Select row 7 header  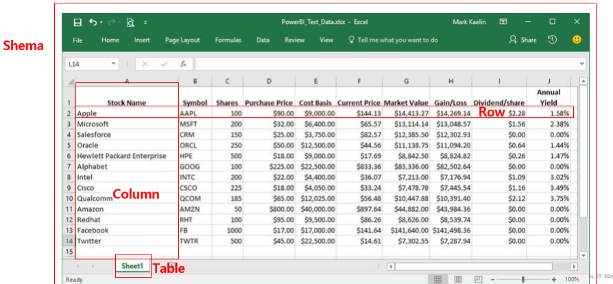pyautogui.click(x=69, y=167)
